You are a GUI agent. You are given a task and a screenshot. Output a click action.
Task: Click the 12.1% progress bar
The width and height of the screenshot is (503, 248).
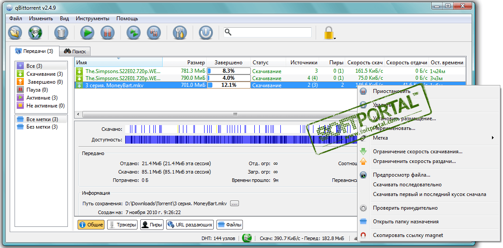coord(229,85)
